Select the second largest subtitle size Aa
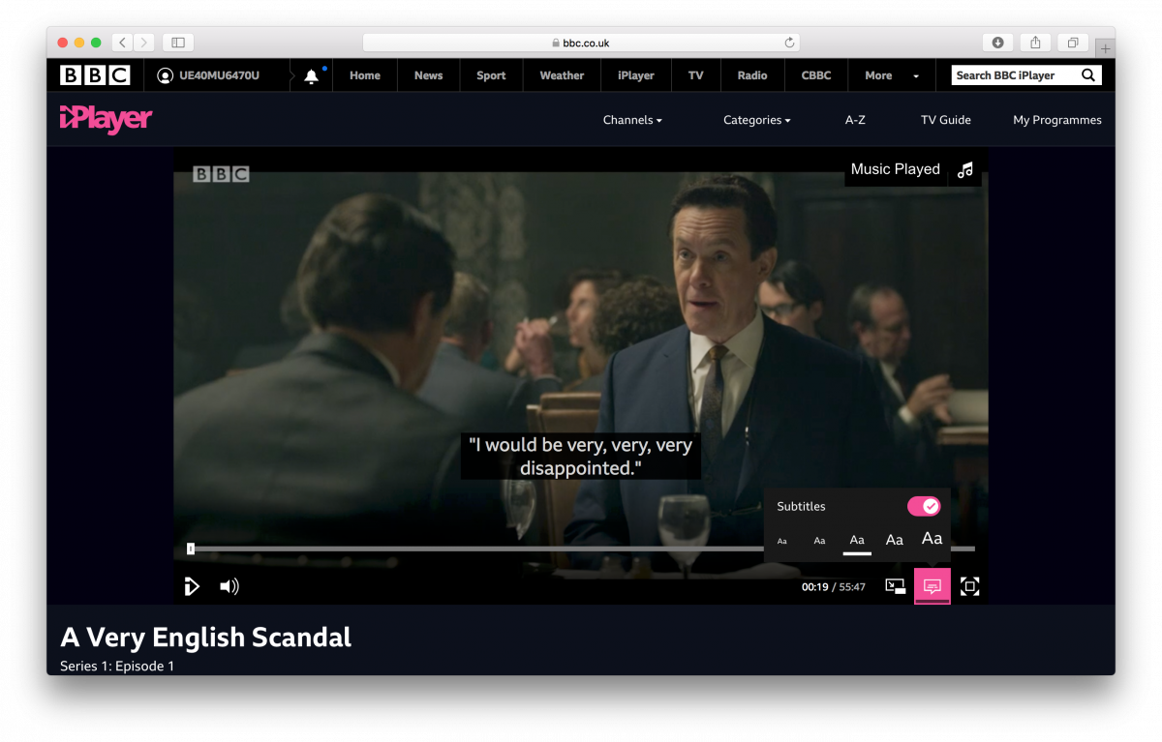Image resolution: width=1162 pixels, height=742 pixels. pos(895,540)
